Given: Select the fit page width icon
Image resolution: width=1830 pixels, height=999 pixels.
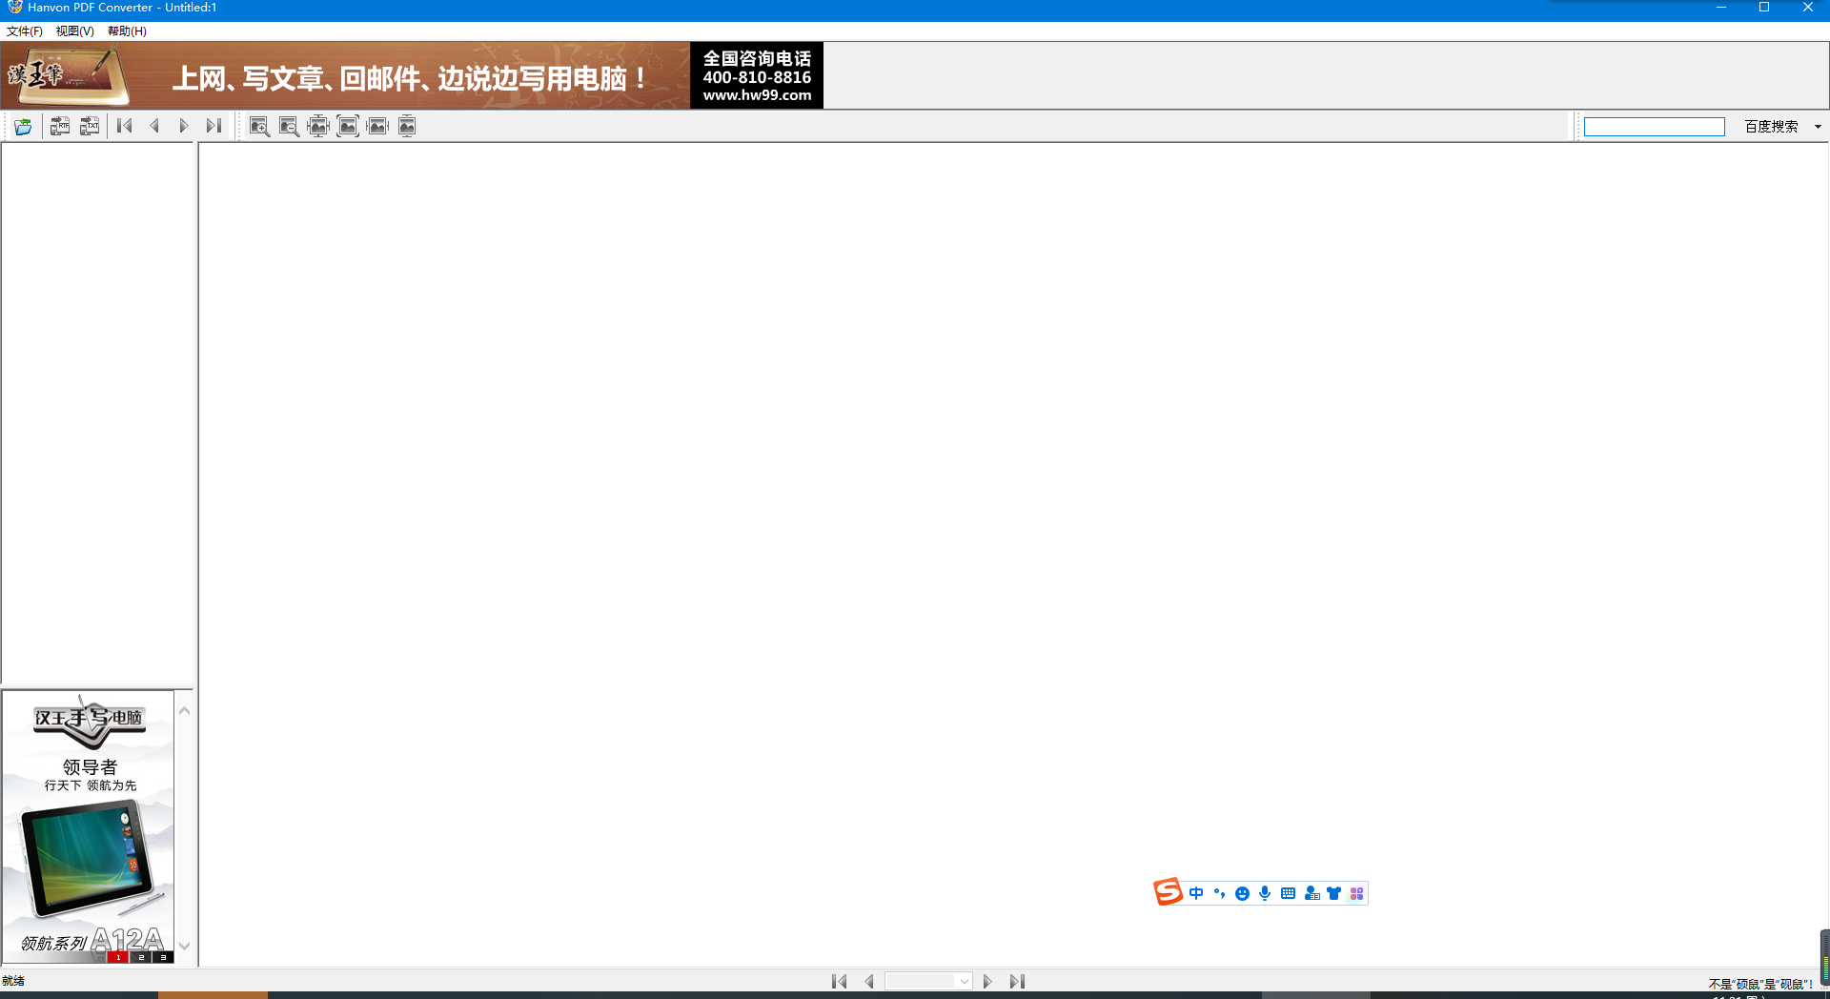Looking at the screenshot, I should pyautogui.click(x=377, y=126).
